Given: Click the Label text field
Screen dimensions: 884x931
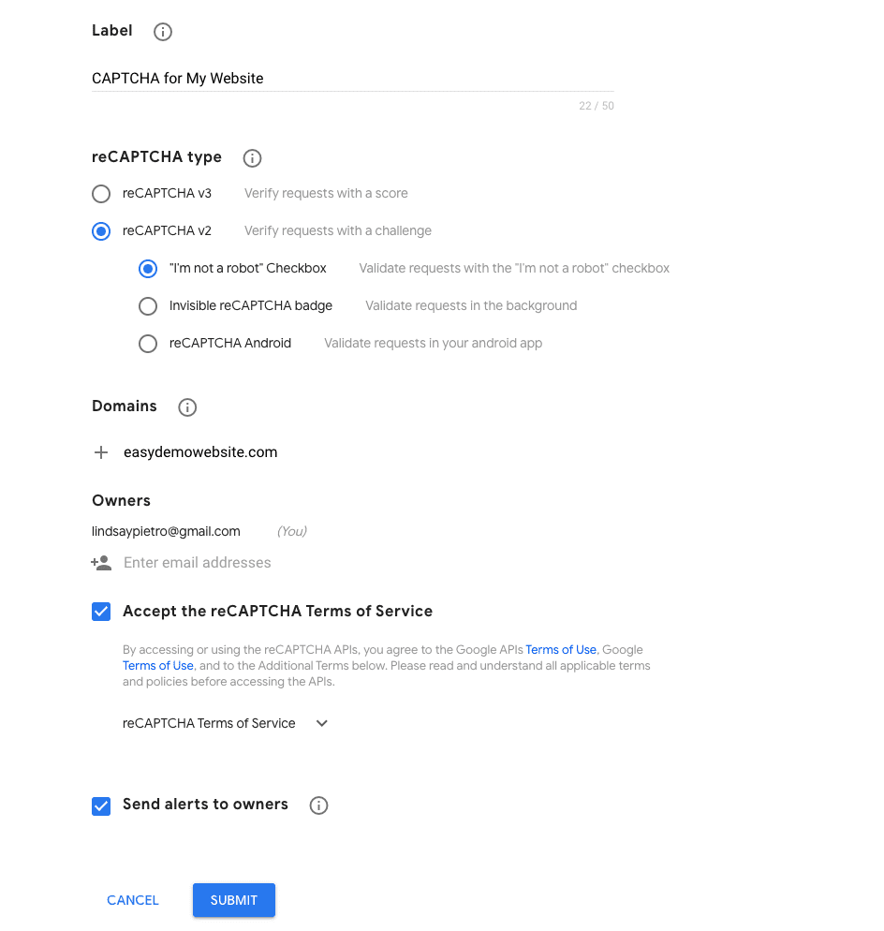Looking at the screenshot, I should coord(352,79).
